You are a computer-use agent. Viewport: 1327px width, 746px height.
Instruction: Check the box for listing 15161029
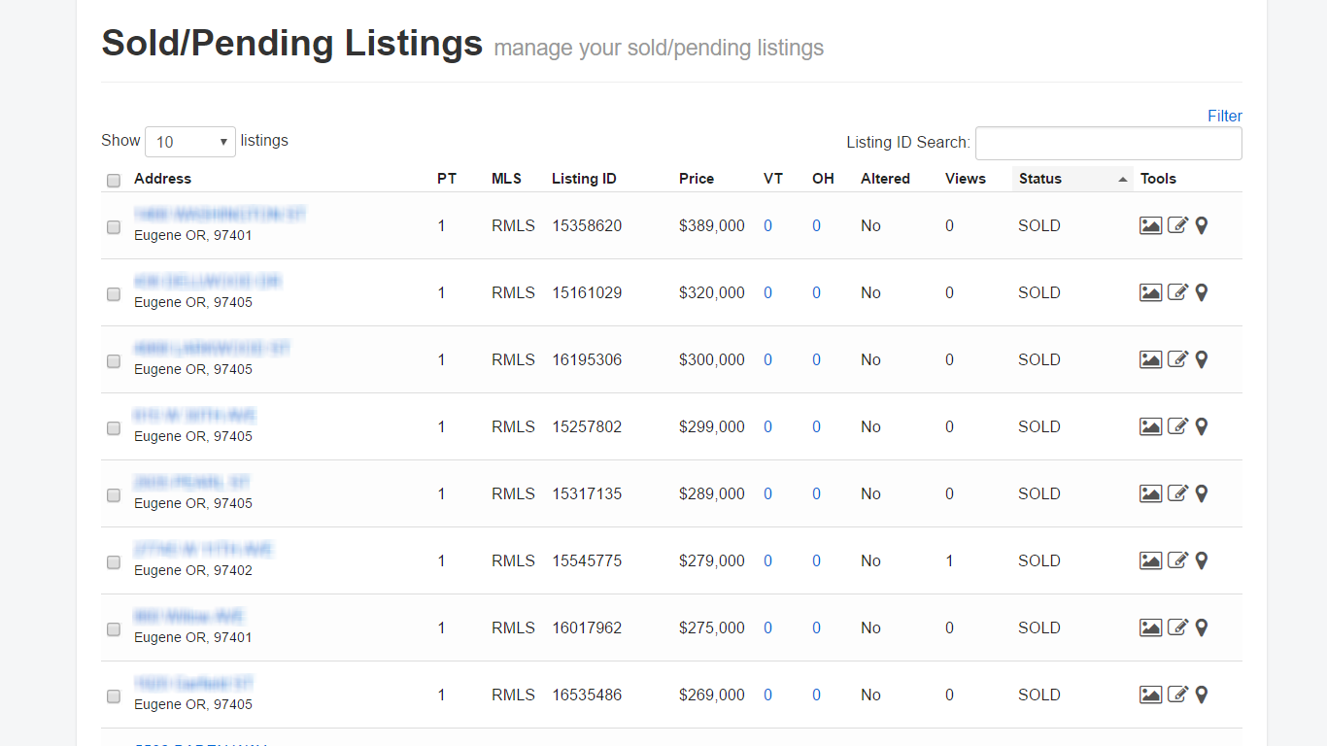(x=114, y=293)
